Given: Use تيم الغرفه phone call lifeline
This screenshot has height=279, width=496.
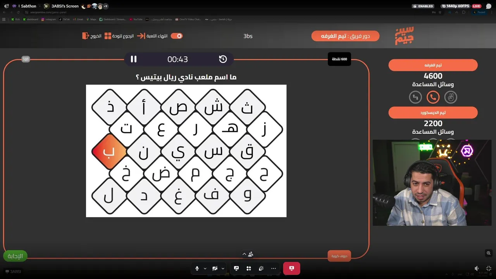Looking at the screenshot, I should (433, 97).
